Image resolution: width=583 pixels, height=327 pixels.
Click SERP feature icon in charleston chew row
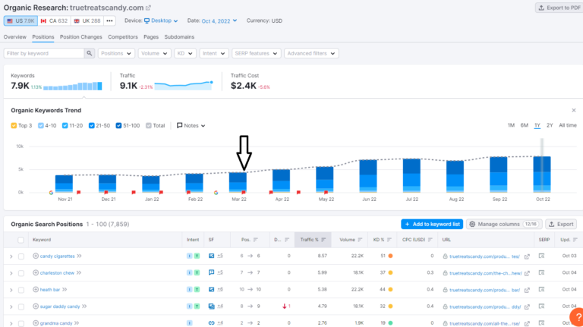[x=211, y=272]
